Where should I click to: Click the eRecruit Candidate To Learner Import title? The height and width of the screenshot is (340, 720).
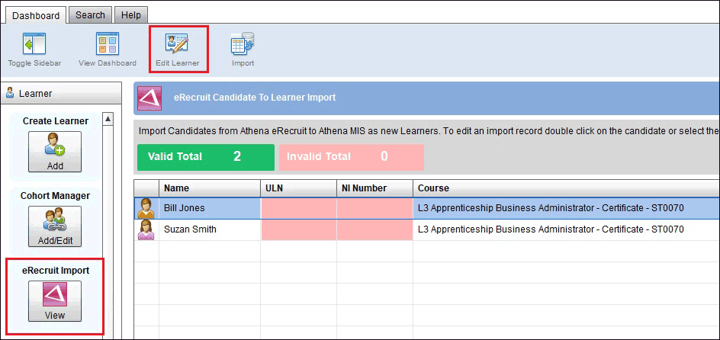pos(255,98)
